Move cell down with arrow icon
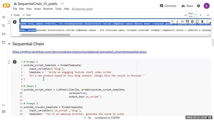This screenshot has width=214, height=120. pos(177,21)
